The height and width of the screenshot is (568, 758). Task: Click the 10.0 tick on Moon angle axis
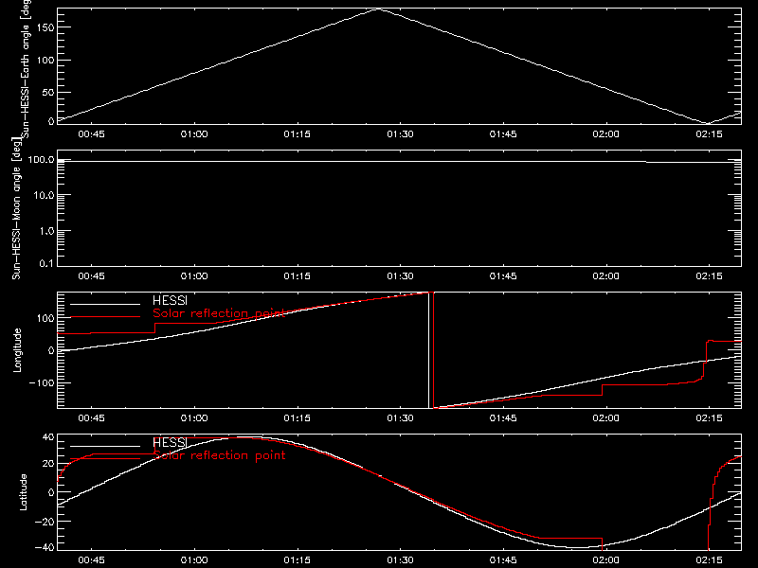(44, 195)
